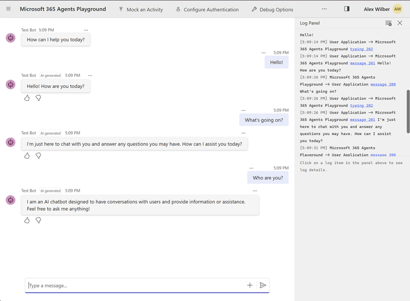Focus the 'Type a message...' input field
Image resolution: width=410 pixels, height=301 pixels.
coord(133,285)
